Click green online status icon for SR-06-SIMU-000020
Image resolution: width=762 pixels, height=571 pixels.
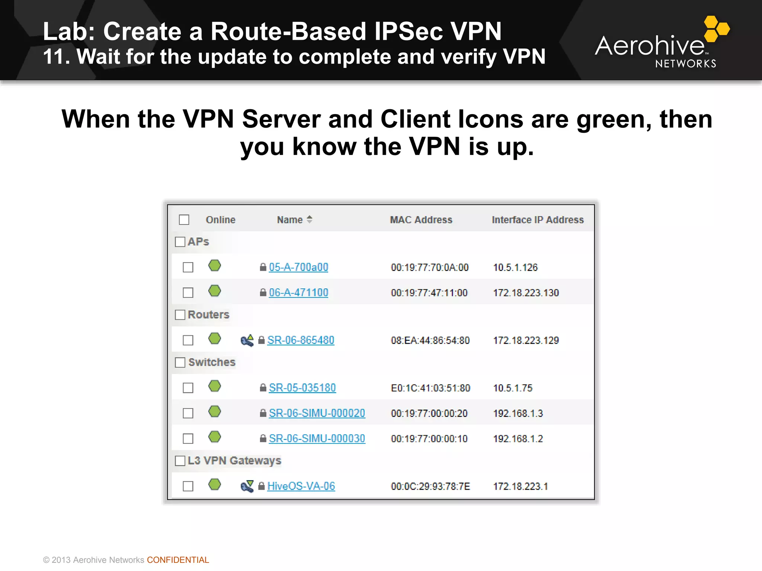coord(215,412)
